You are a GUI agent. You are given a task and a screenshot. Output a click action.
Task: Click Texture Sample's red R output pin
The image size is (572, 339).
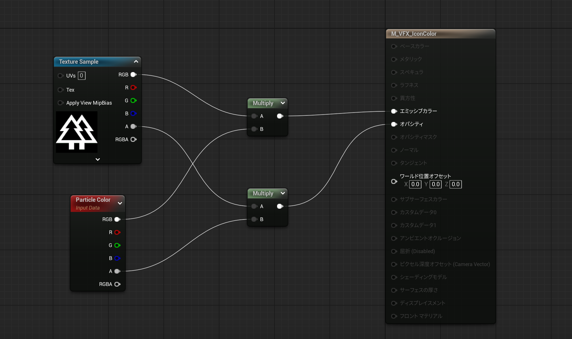[133, 88]
